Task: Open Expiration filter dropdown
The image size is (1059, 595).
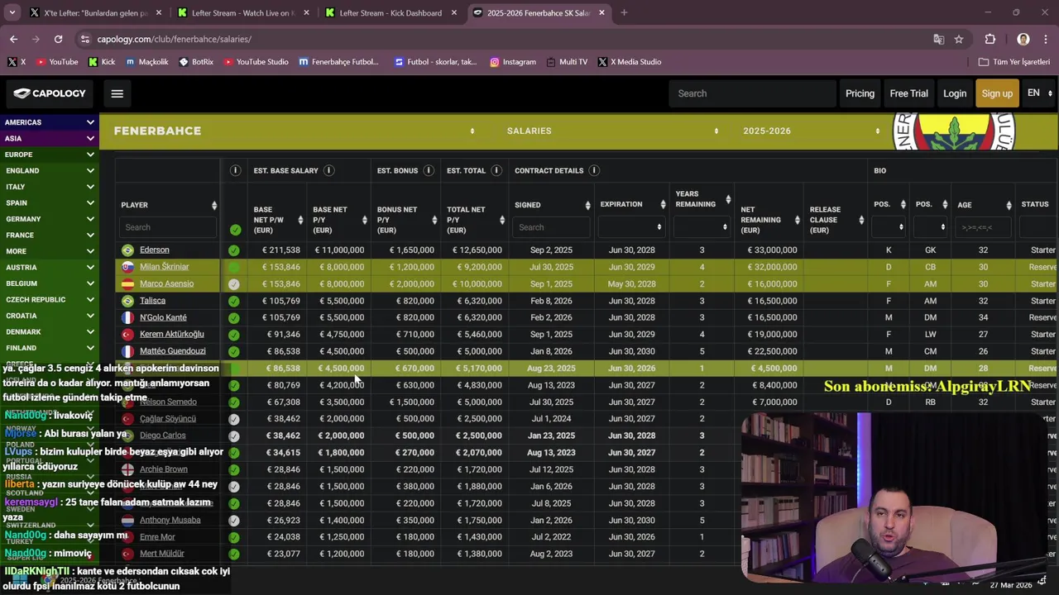Action: [631, 227]
